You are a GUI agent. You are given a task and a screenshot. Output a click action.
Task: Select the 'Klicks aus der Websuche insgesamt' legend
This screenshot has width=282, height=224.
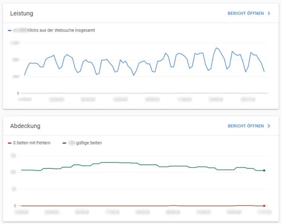coord(61,30)
